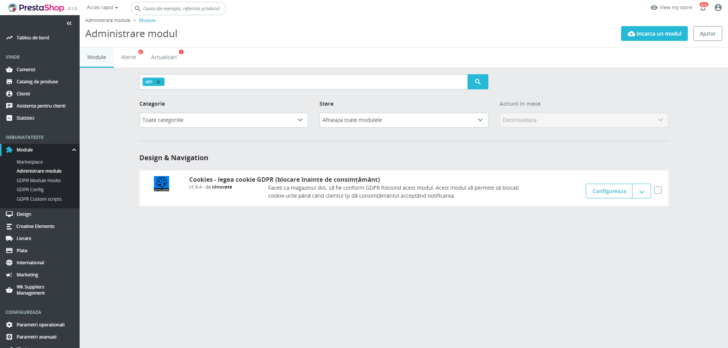
Task: Click the Module breadcrumb link
Action: [x=147, y=20]
